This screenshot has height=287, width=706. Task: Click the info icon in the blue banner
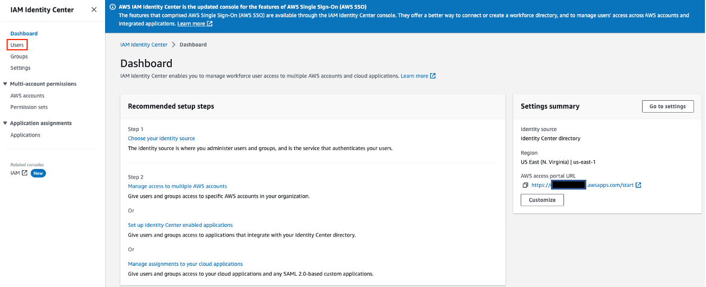tap(113, 7)
